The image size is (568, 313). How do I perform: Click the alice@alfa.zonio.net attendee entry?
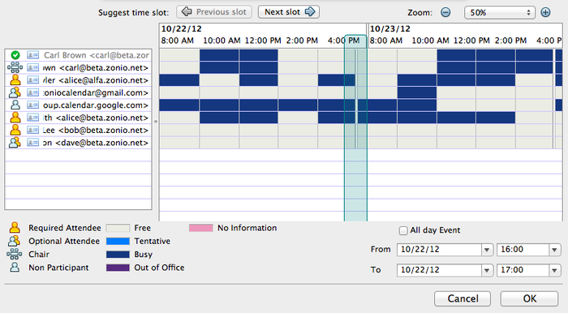click(96, 80)
